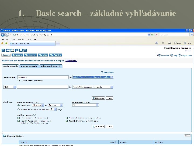
Task: Open the My Alerts navigation tab
Action: click(30, 55)
